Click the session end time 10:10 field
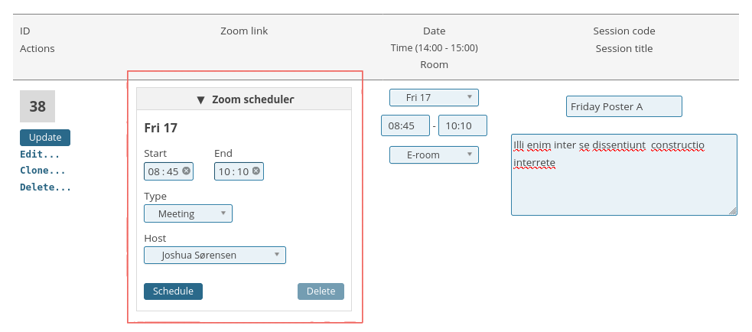The image size is (752, 332). [462, 125]
